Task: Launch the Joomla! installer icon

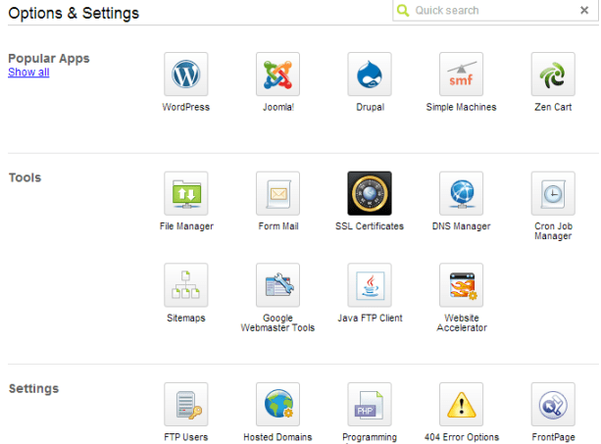Action: (277, 74)
